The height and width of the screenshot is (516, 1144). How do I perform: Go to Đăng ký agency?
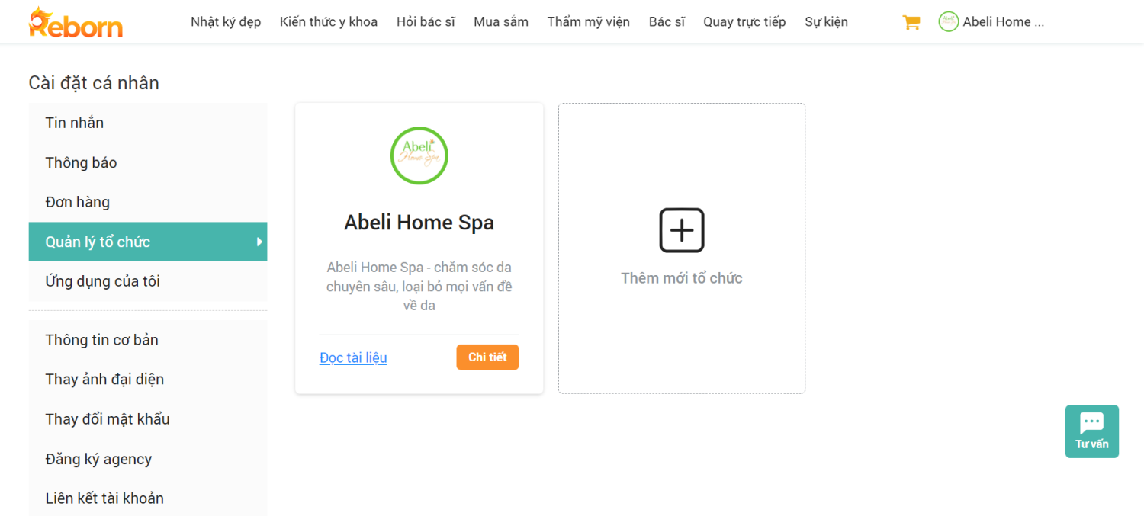(x=148, y=459)
